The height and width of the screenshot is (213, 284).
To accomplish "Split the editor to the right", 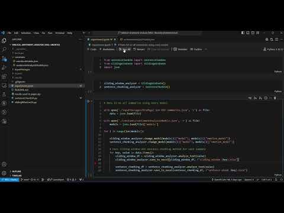I will [x=277, y=40].
